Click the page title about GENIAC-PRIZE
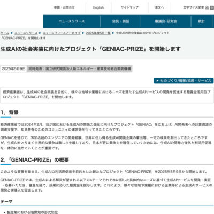Image resolution: width=214 pixels, height=214 pixels. [90, 49]
